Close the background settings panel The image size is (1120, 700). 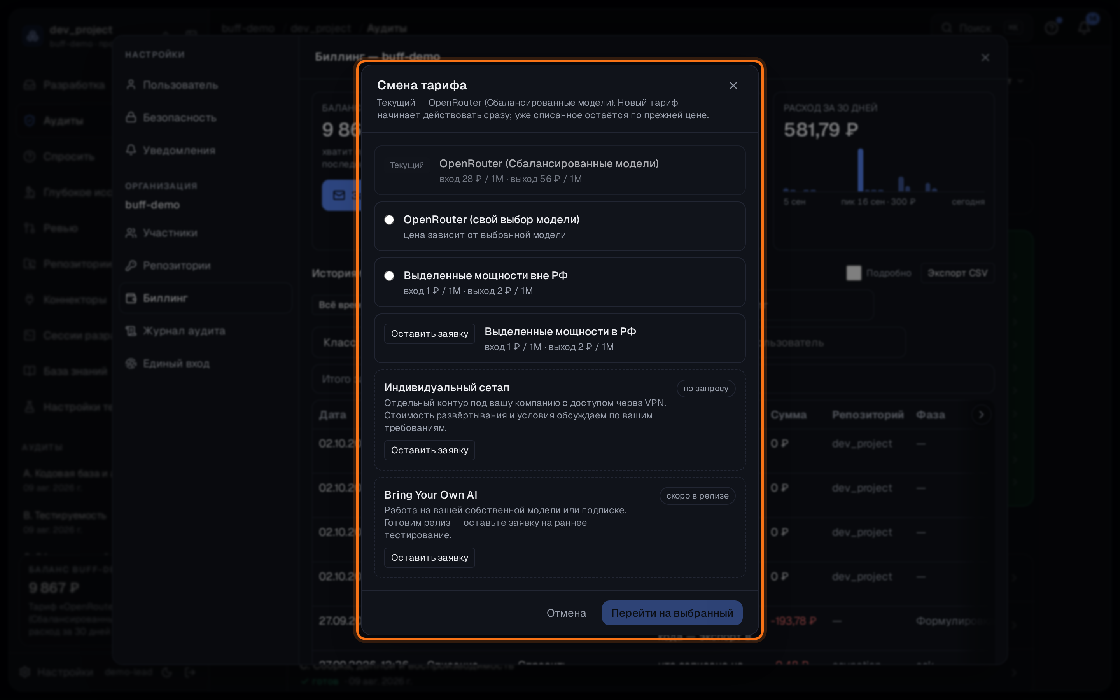(x=985, y=58)
